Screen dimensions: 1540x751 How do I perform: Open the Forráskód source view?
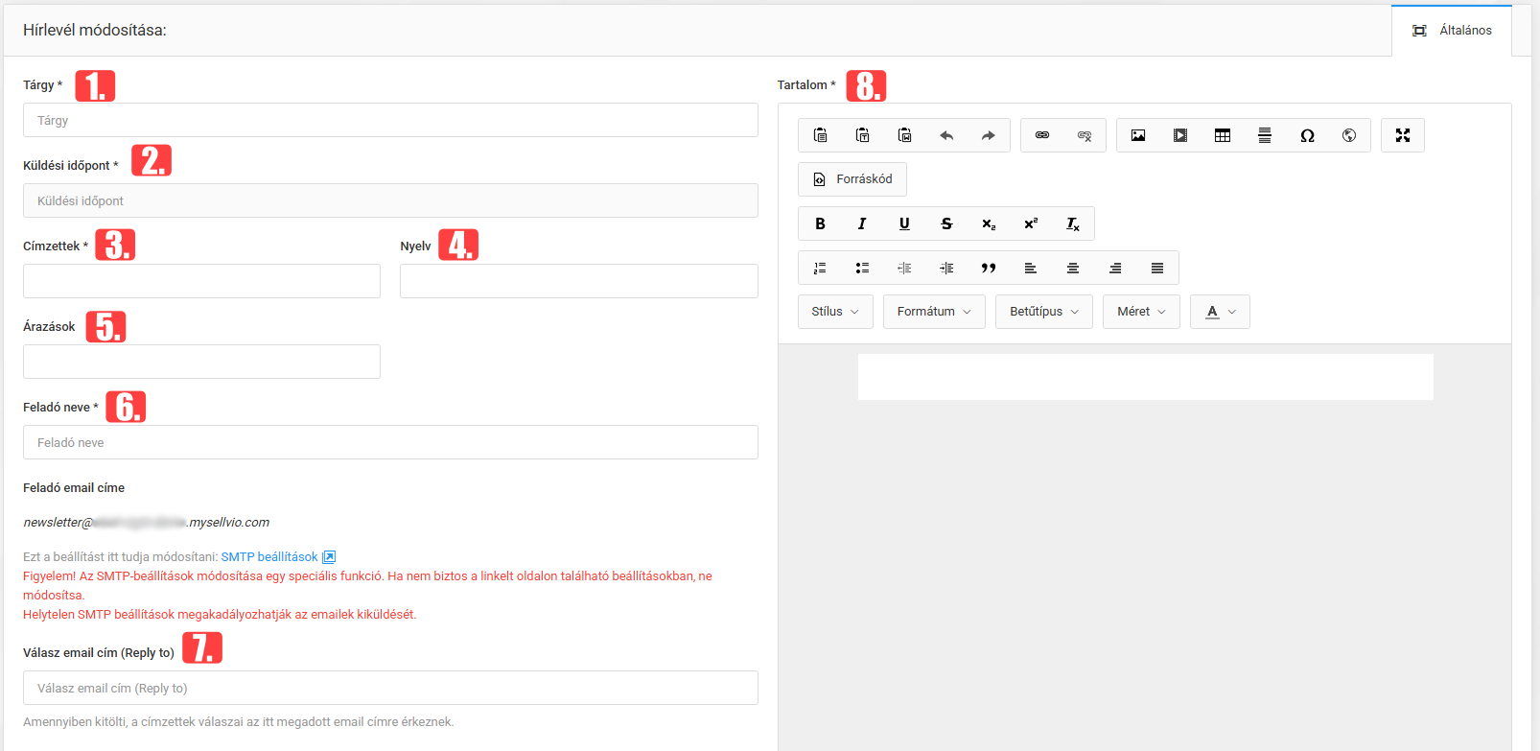[x=852, y=179]
